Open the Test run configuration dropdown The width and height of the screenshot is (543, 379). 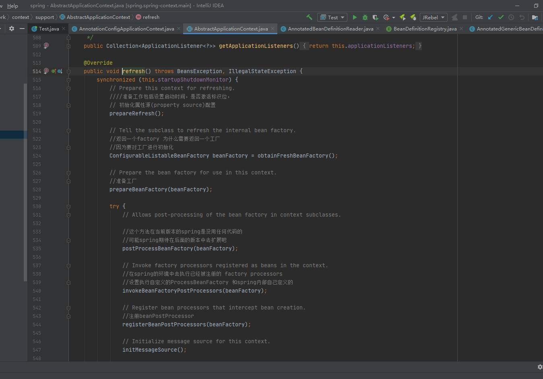[332, 17]
